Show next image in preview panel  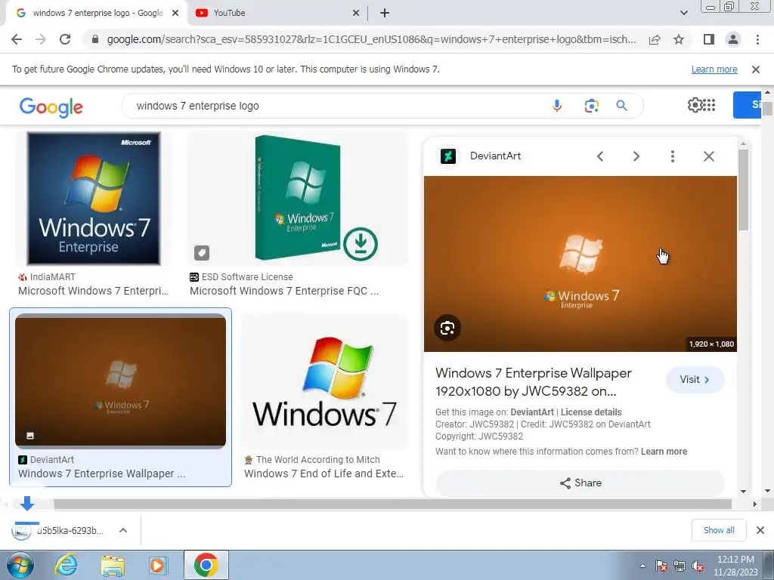(636, 156)
